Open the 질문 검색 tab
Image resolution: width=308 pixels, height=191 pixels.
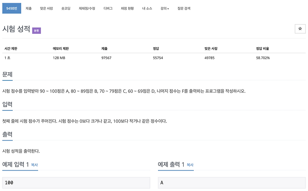(x=184, y=8)
